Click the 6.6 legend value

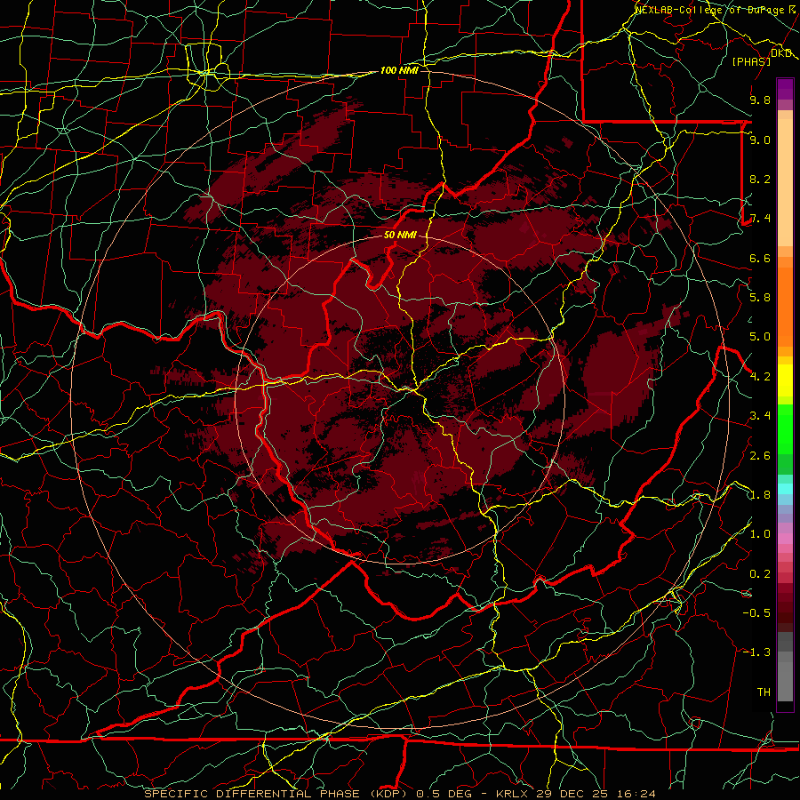760,258
